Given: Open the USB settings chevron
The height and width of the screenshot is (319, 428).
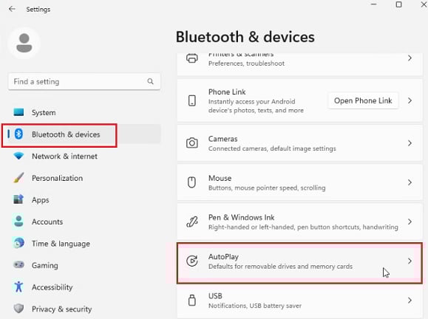Looking at the screenshot, I should coord(410,301).
